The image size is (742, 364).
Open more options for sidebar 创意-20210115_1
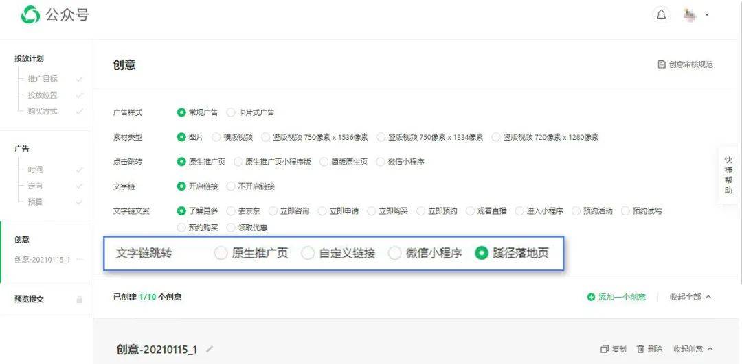tap(80, 260)
